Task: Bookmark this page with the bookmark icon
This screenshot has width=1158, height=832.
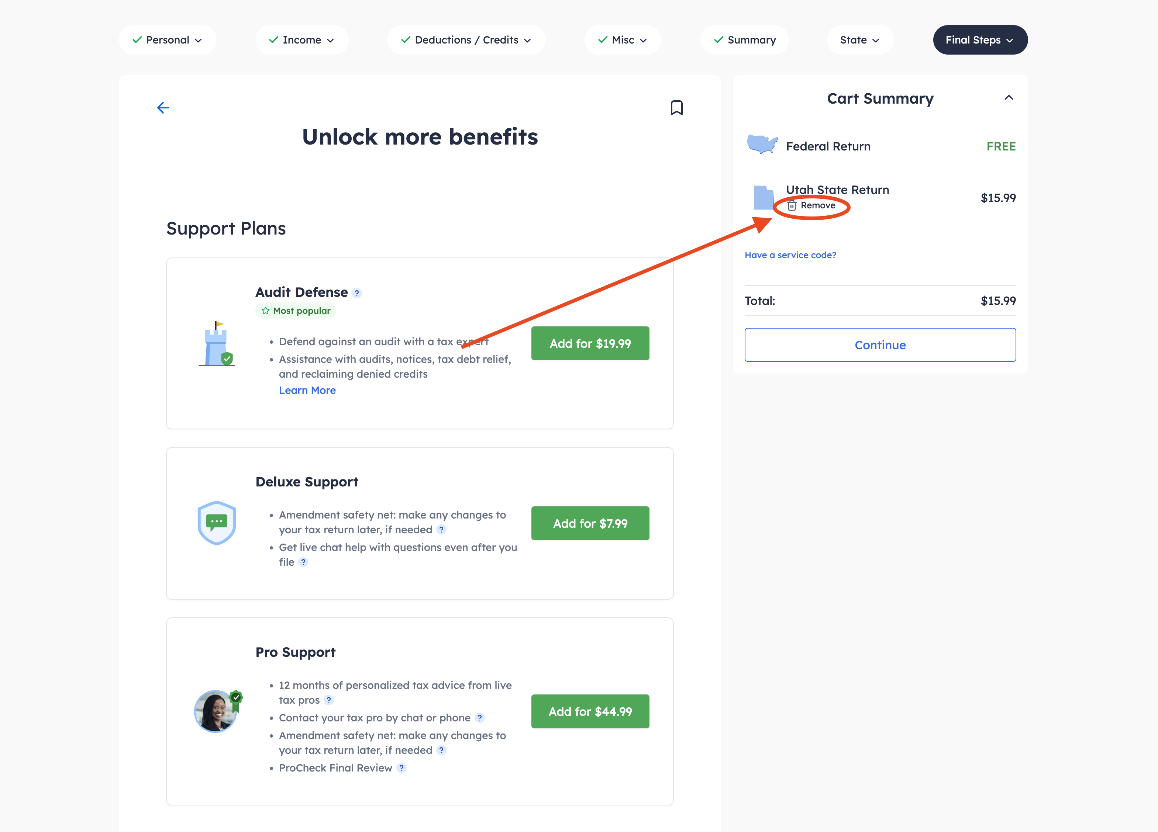Action: coord(676,108)
